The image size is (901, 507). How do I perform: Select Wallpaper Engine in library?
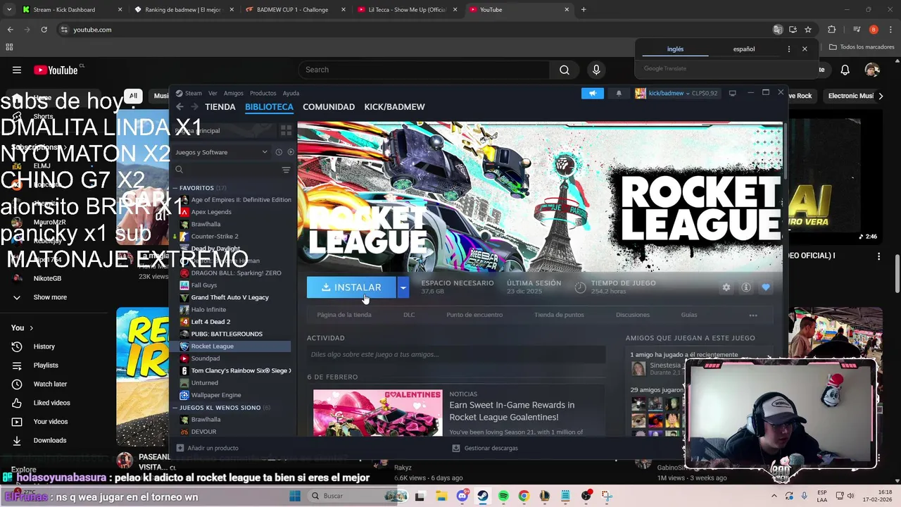coord(216,395)
